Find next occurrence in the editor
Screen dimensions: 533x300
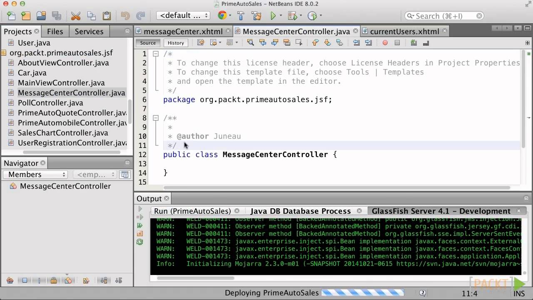pos(274,42)
